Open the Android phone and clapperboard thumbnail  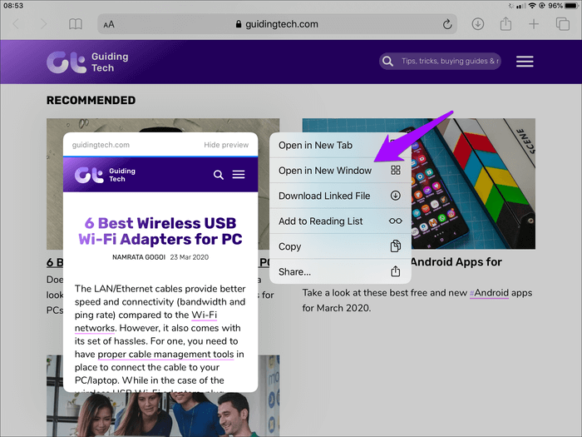tap(473, 184)
